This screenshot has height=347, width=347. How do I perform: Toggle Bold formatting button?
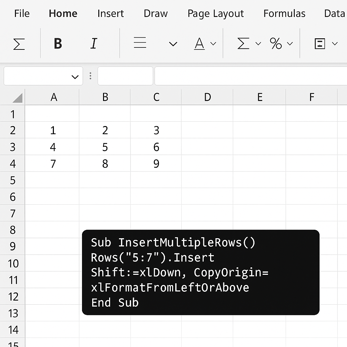coord(58,44)
